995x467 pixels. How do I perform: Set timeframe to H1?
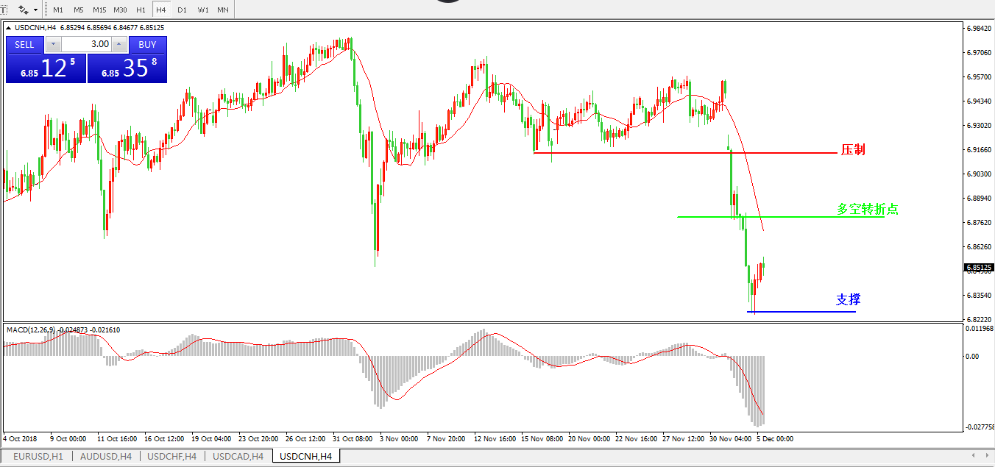point(141,10)
